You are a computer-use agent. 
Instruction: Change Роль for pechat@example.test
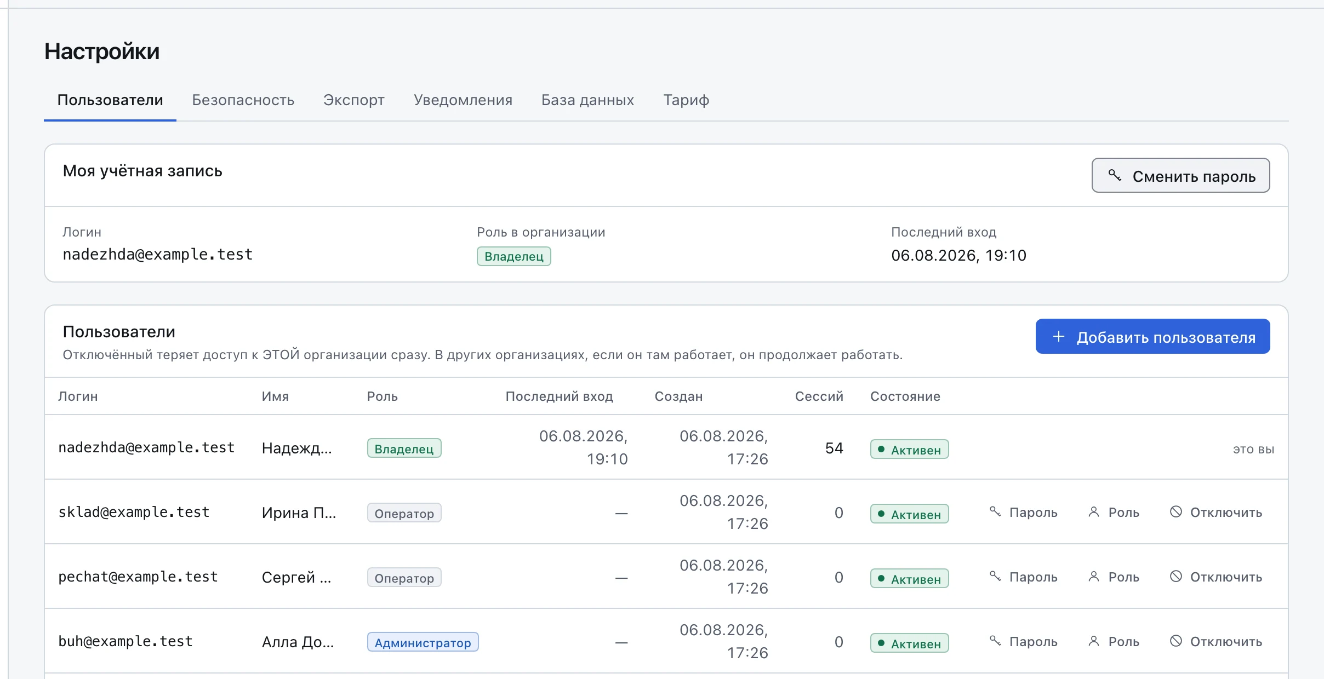click(1114, 577)
